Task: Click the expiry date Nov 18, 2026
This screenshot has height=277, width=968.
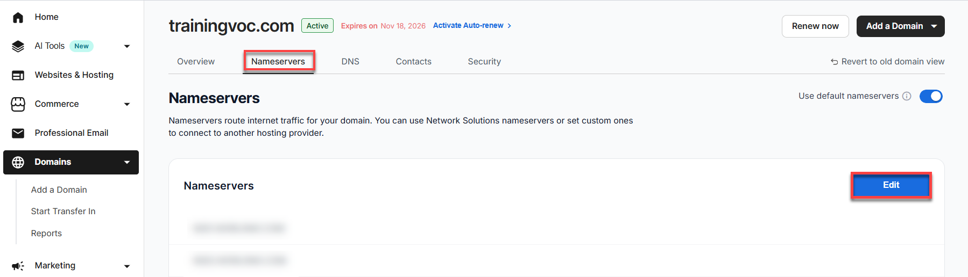Action: coord(403,26)
